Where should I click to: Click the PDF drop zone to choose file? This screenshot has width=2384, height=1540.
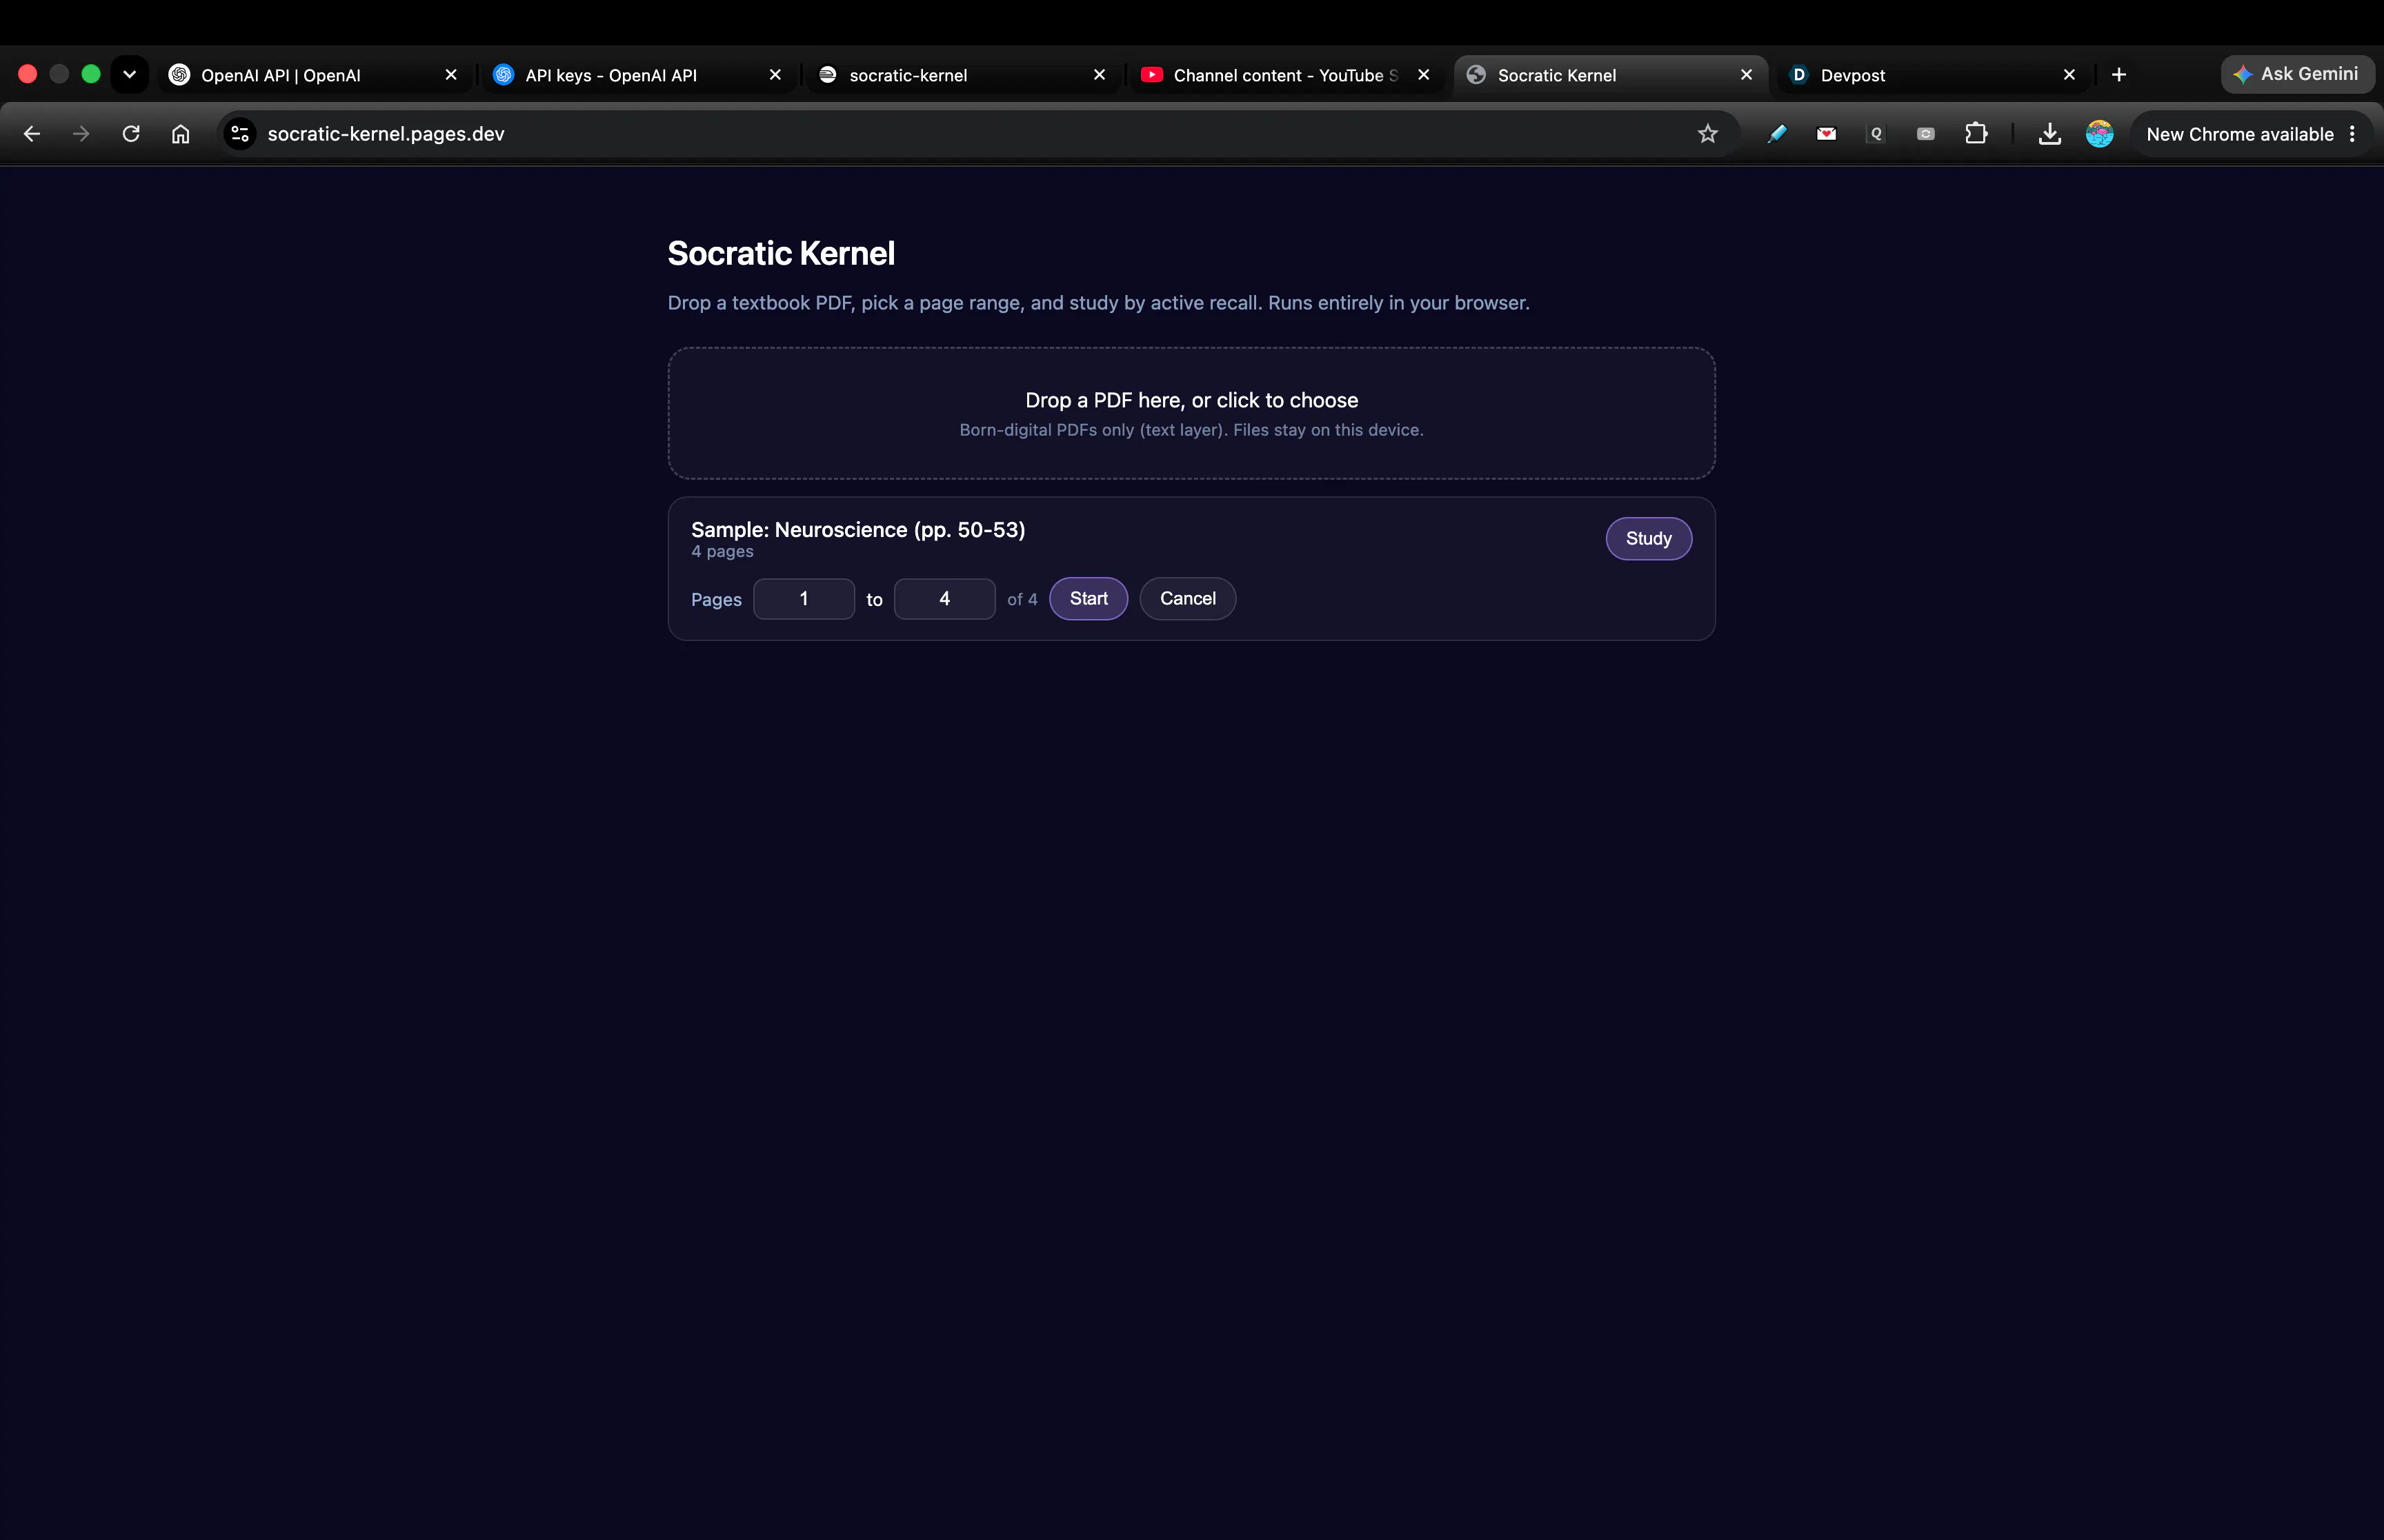point(1191,413)
